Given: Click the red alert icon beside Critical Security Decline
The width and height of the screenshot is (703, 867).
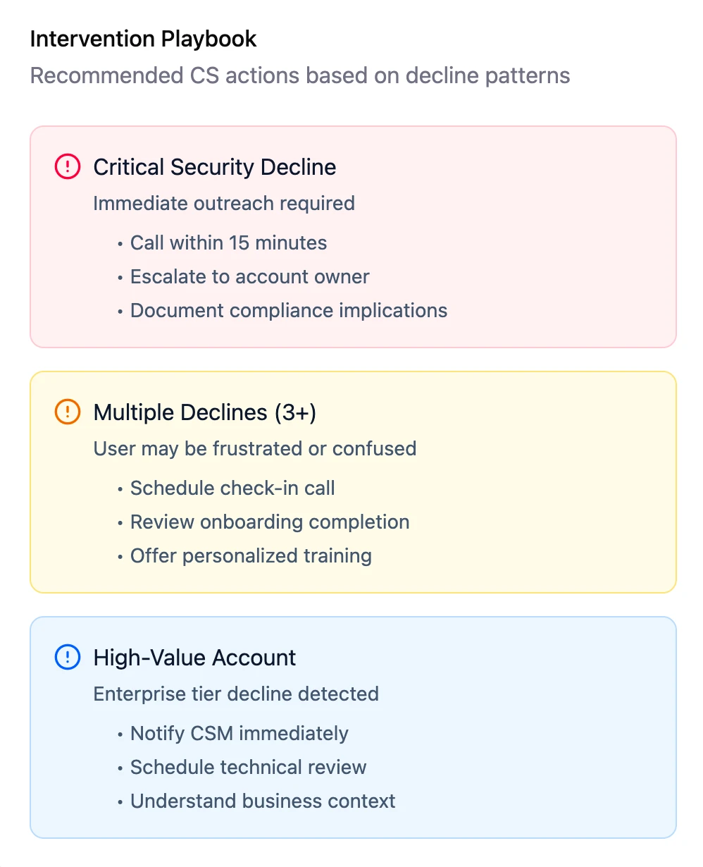Looking at the screenshot, I should [x=67, y=167].
